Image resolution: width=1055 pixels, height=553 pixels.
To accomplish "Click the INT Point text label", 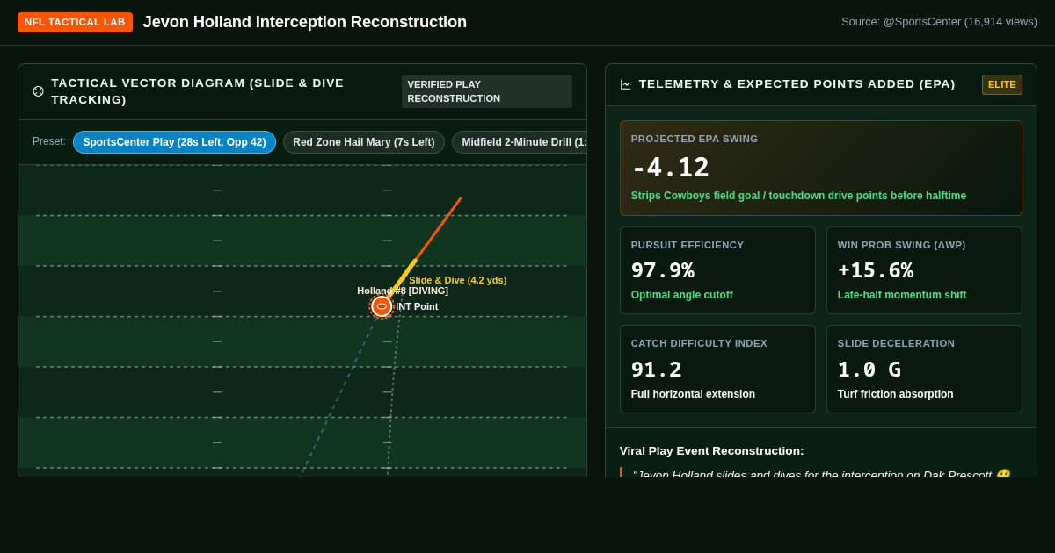I will click(x=417, y=306).
